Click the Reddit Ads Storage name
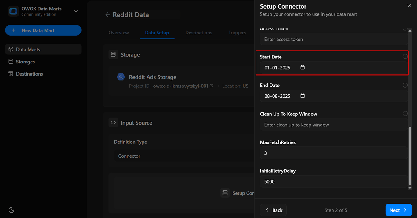This screenshot has width=417, height=218. tap(153, 77)
